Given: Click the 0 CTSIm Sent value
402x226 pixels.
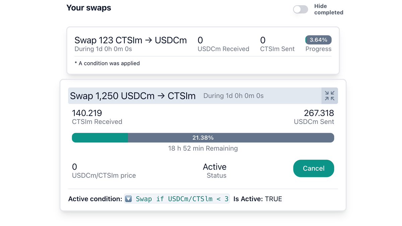Looking at the screenshot, I should coord(263,40).
